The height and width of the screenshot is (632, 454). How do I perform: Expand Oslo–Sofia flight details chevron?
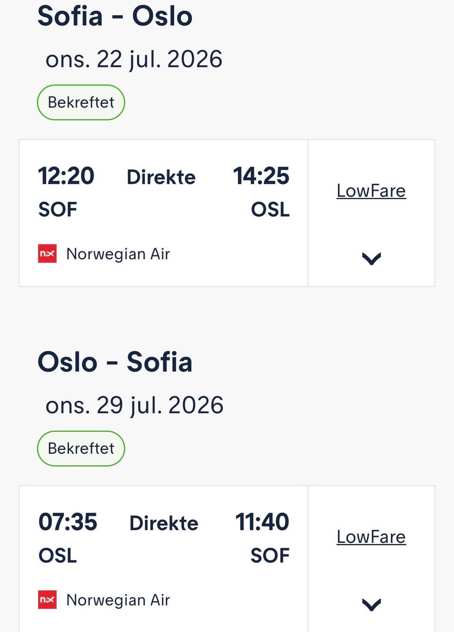click(x=371, y=605)
